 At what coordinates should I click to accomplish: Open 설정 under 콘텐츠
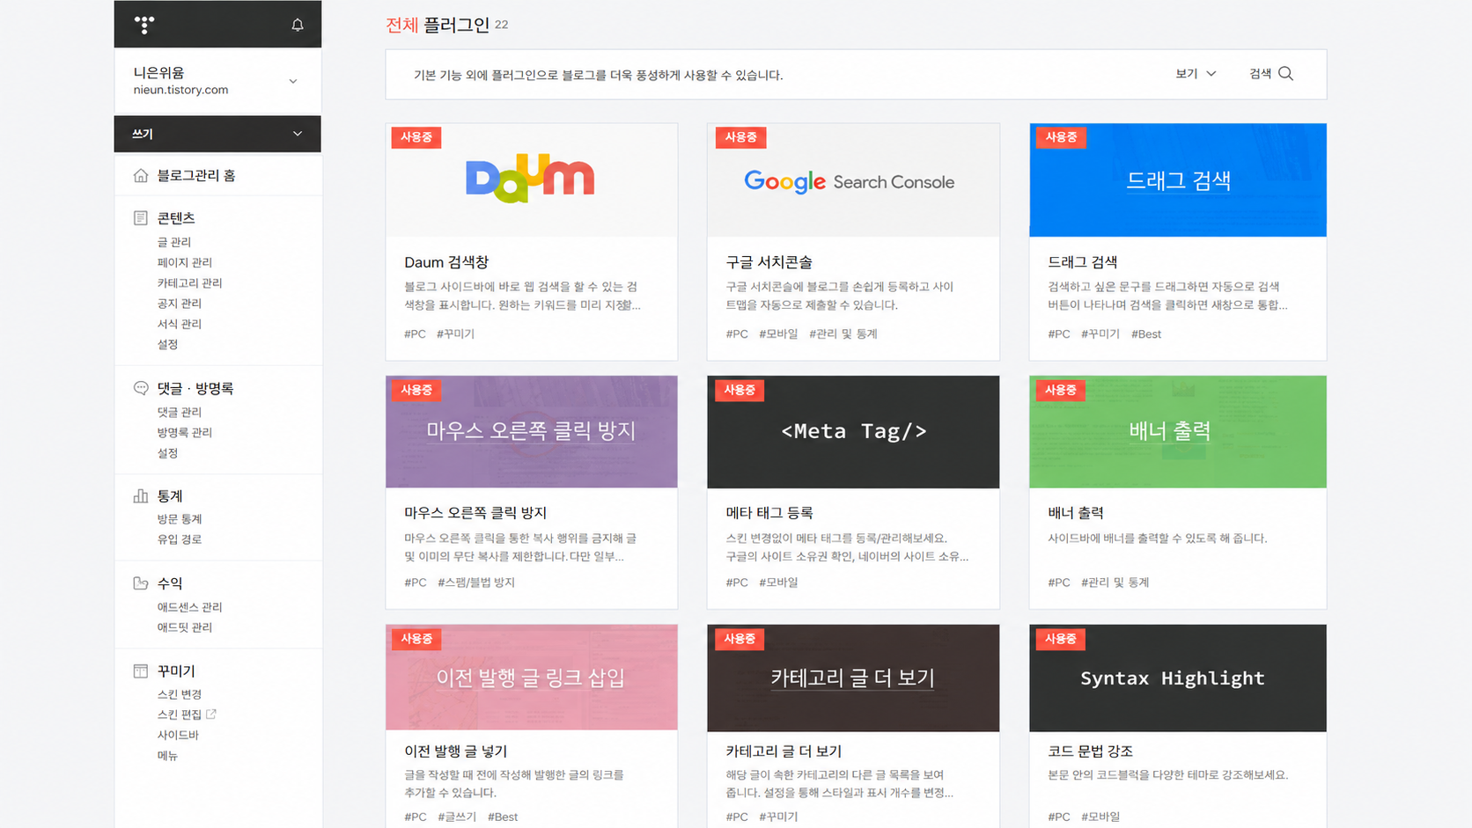click(168, 344)
